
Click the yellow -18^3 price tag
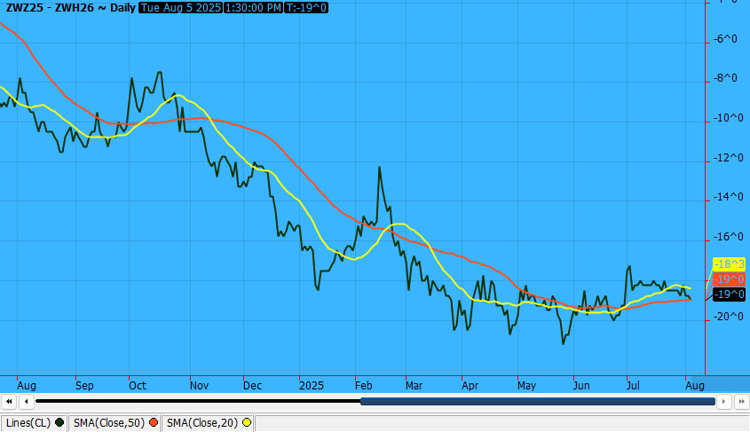point(728,264)
